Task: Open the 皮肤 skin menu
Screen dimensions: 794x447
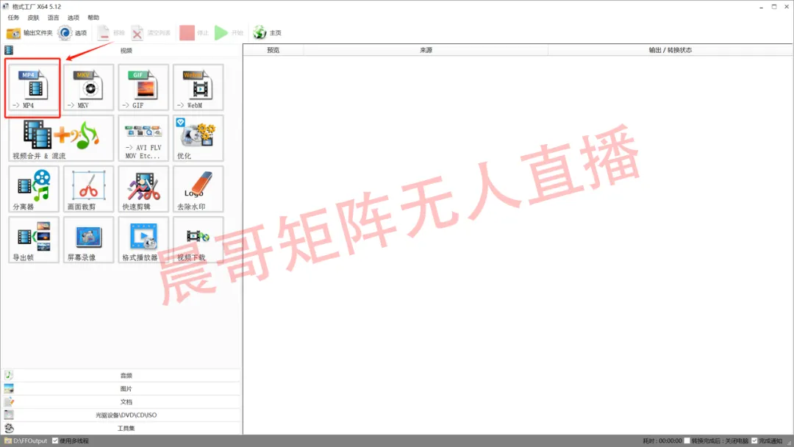Action: (x=33, y=18)
